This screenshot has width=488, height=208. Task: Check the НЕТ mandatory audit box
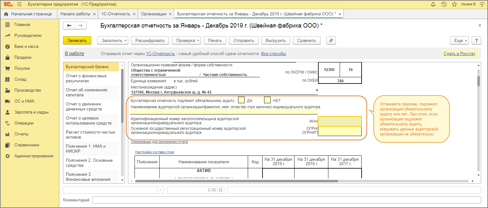(x=267, y=100)
